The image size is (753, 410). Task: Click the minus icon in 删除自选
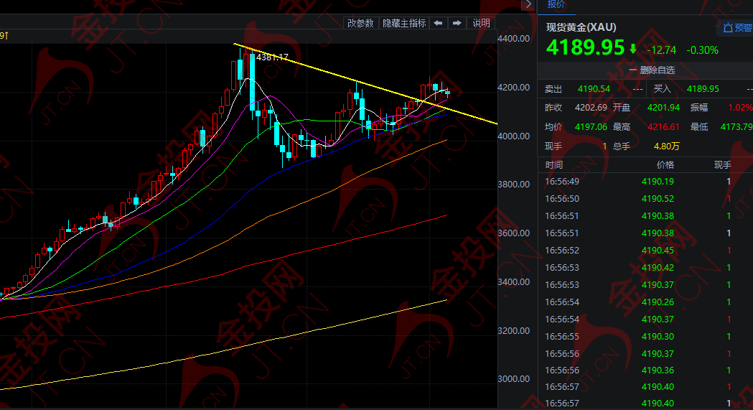tap(632, 70)
